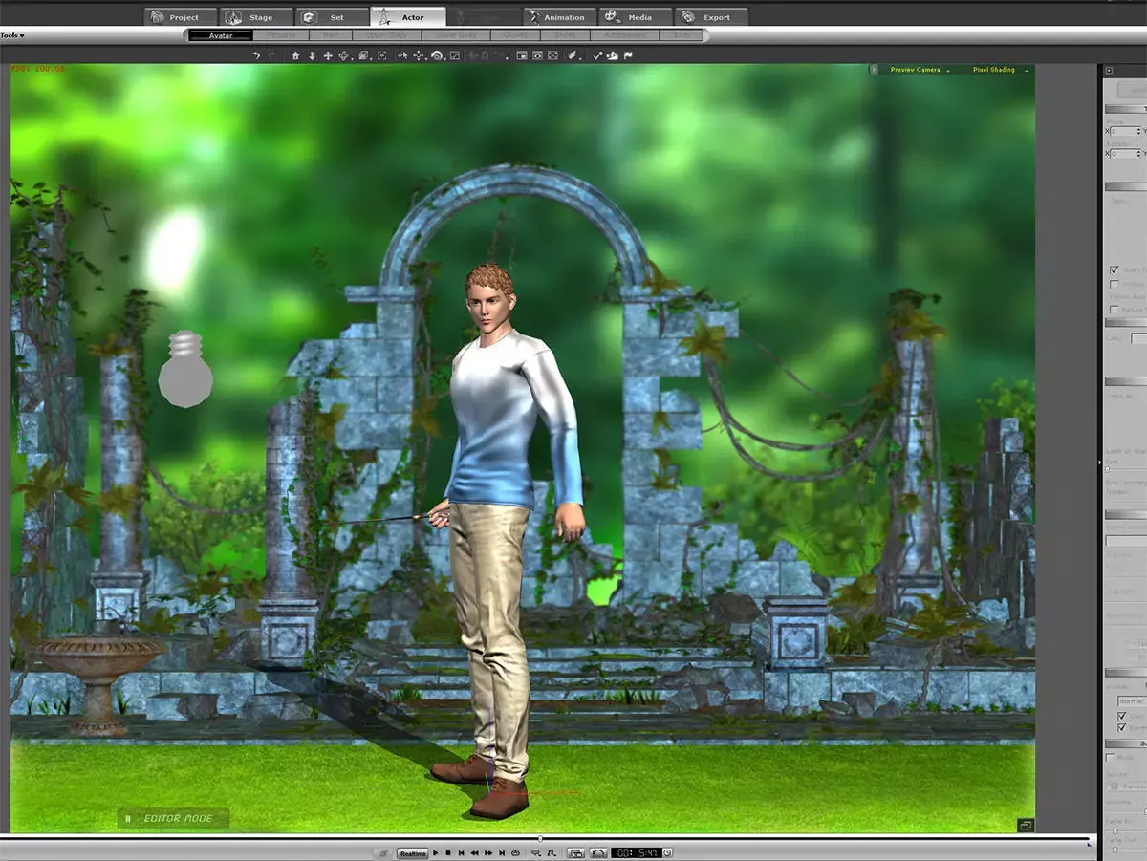Click the clock icon beside the time display
The height and width of the screenshot is (861, 1147).
[667, 852]
